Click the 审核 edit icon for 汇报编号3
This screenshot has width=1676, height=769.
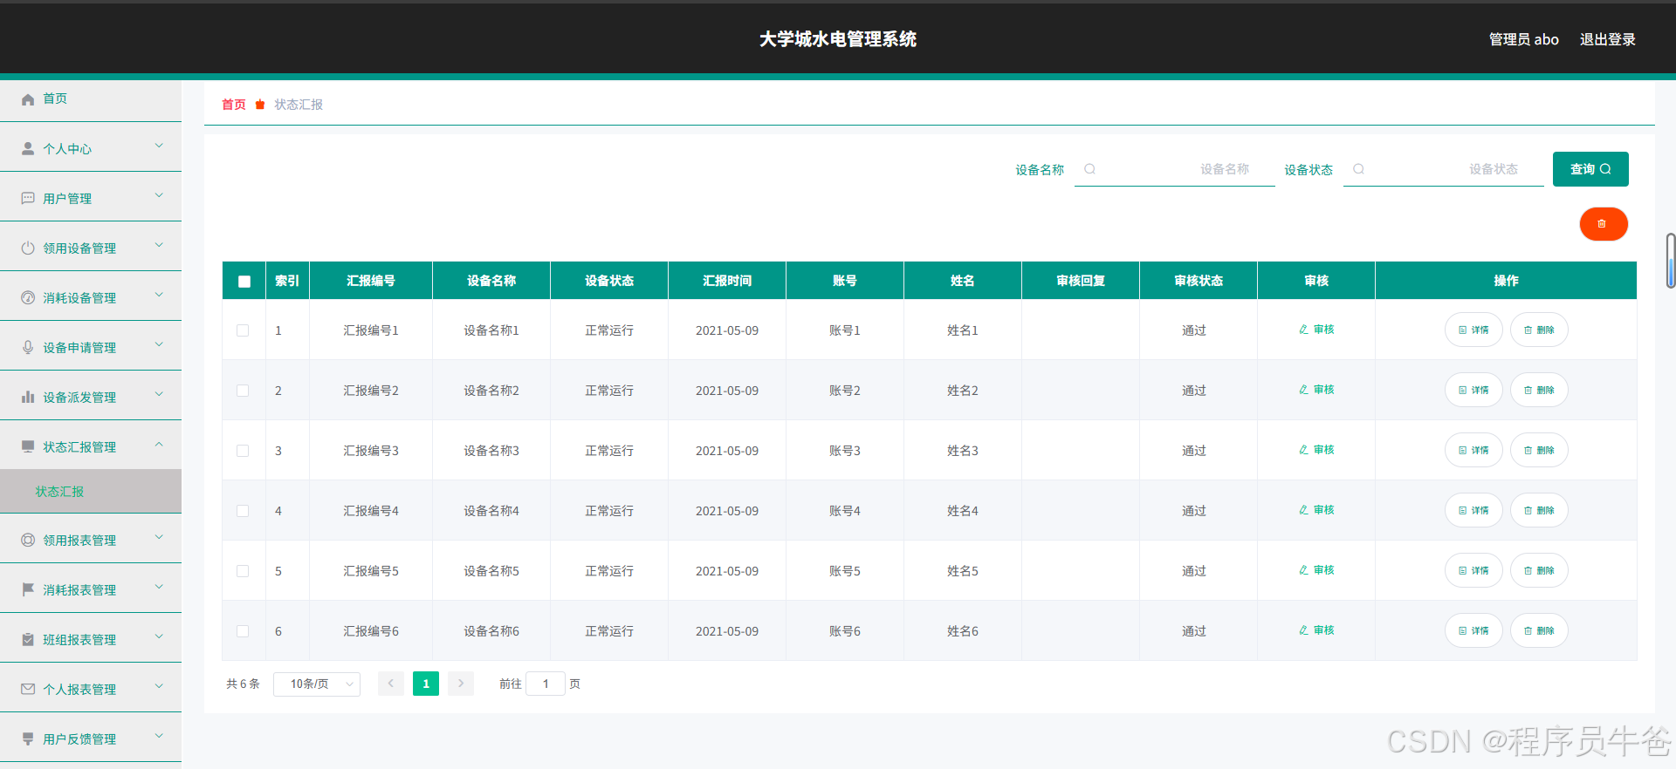pyautogui.click(x=1303, y=450)
